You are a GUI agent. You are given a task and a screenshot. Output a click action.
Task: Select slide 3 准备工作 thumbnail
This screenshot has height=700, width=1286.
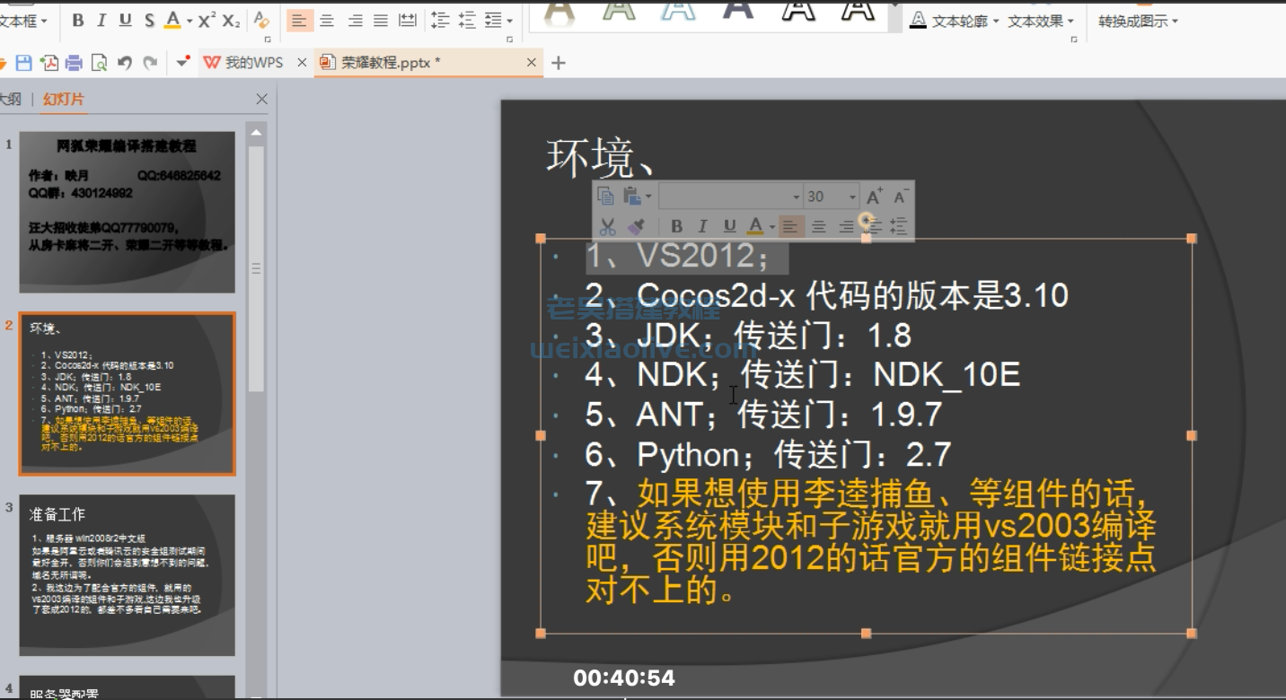point(128,575)
